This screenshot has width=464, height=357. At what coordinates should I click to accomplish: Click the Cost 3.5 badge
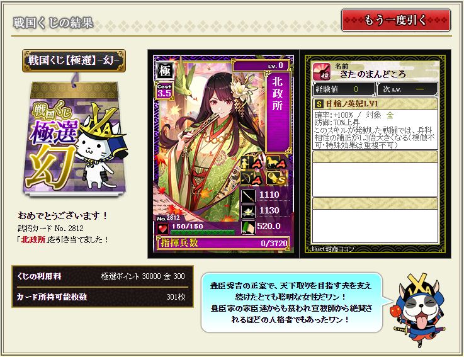click(164, 91)
